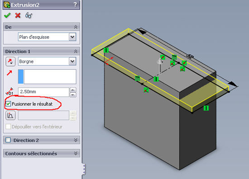This screenshot has width=249, height=179.
Task: Activate the draft angle button
Action: (10, 115)
